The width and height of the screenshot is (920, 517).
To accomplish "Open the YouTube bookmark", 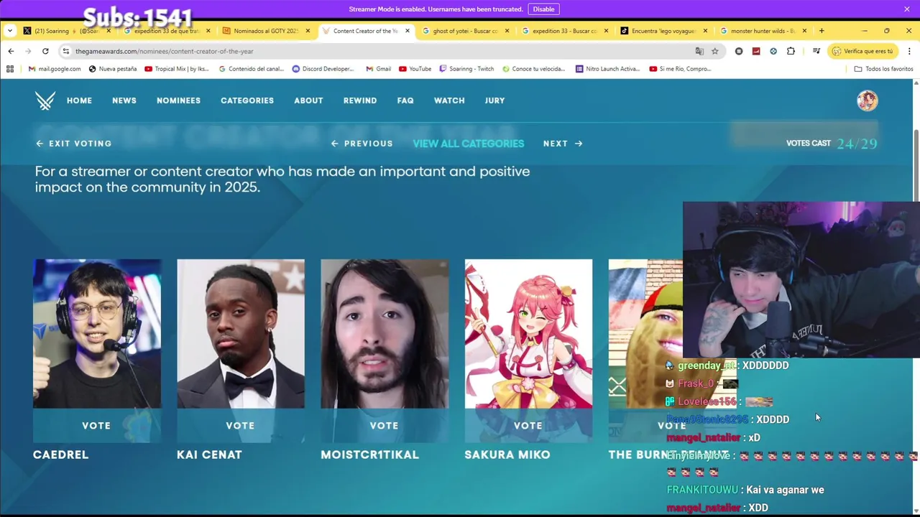I will tap(415, 69).
